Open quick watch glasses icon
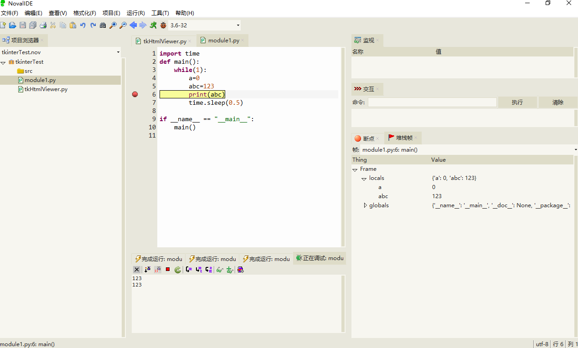 (x=220, y=270)
